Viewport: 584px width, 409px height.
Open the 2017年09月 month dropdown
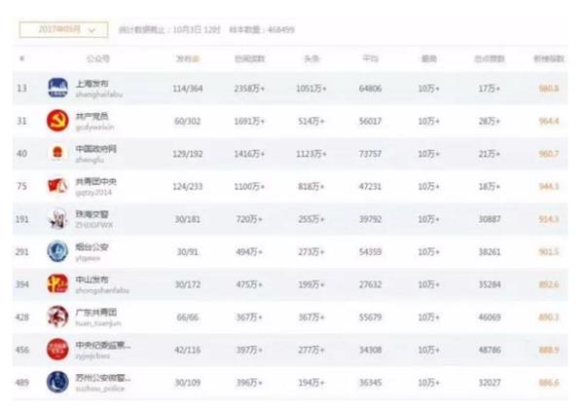(x=63, y=30)
